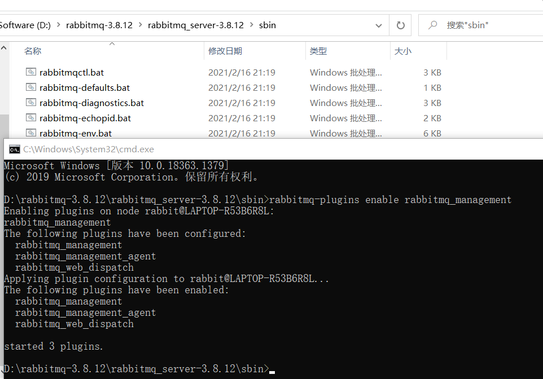Sort files by the 类型 column header
This screenshot has height=379, width=543.
coord(318,51)
